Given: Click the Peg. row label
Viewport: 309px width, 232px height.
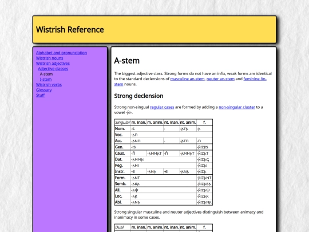Looking at the screenshot, I should pos(122,166).
